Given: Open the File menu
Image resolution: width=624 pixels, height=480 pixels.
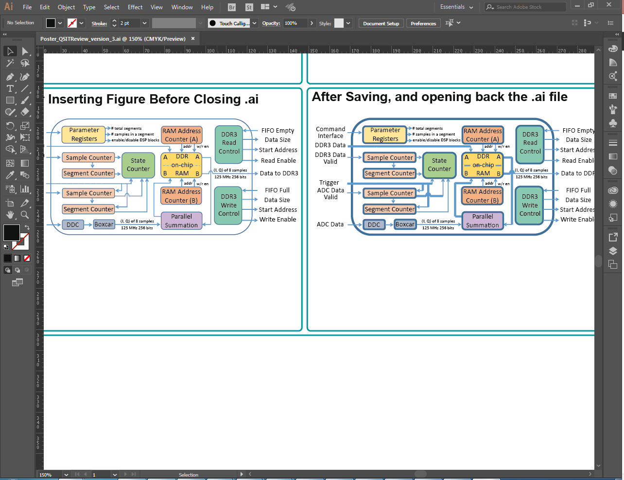Looking at the screenshot, I should click(27, 7).
